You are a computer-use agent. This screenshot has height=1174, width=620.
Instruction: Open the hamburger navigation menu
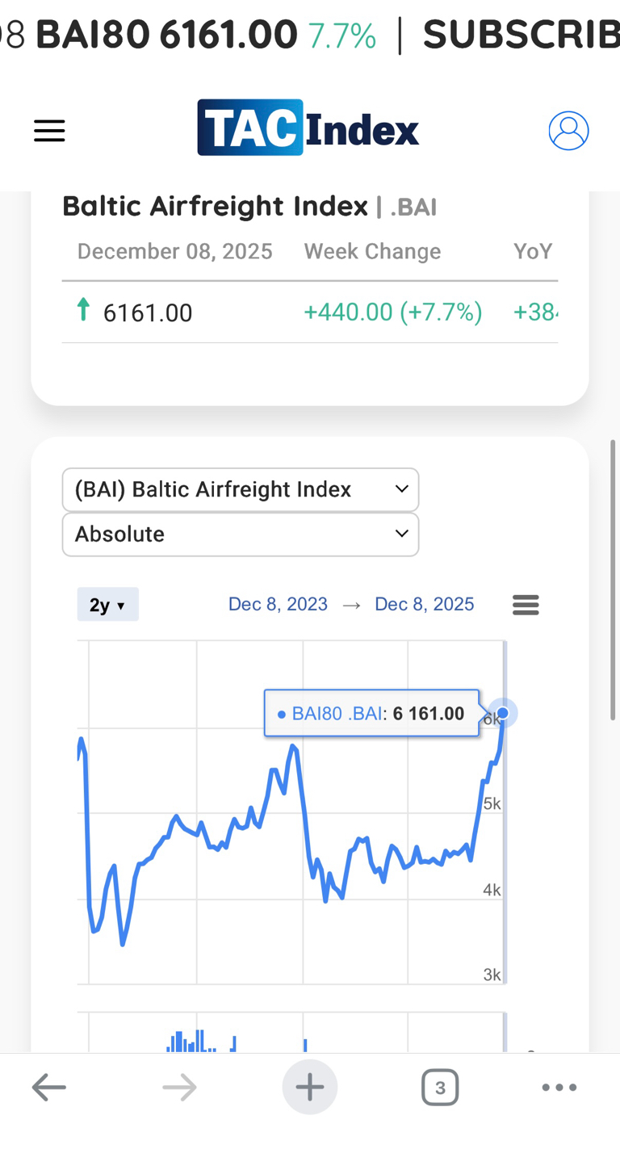tap(49, 131)
